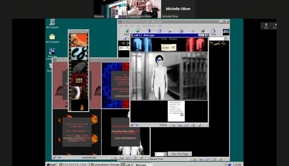
Task: Click the Mute microphone button
Action: click(266, 26)
